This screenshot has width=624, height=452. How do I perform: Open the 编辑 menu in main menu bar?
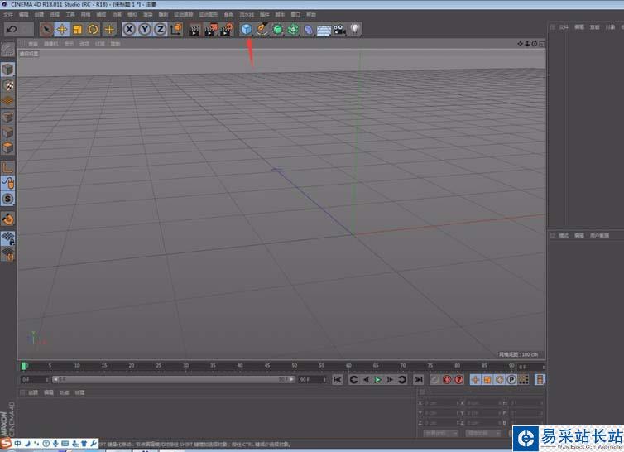point(23,14)
